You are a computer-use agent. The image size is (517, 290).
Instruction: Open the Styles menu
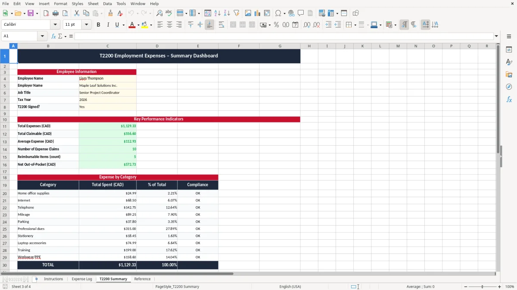point(78,3)
